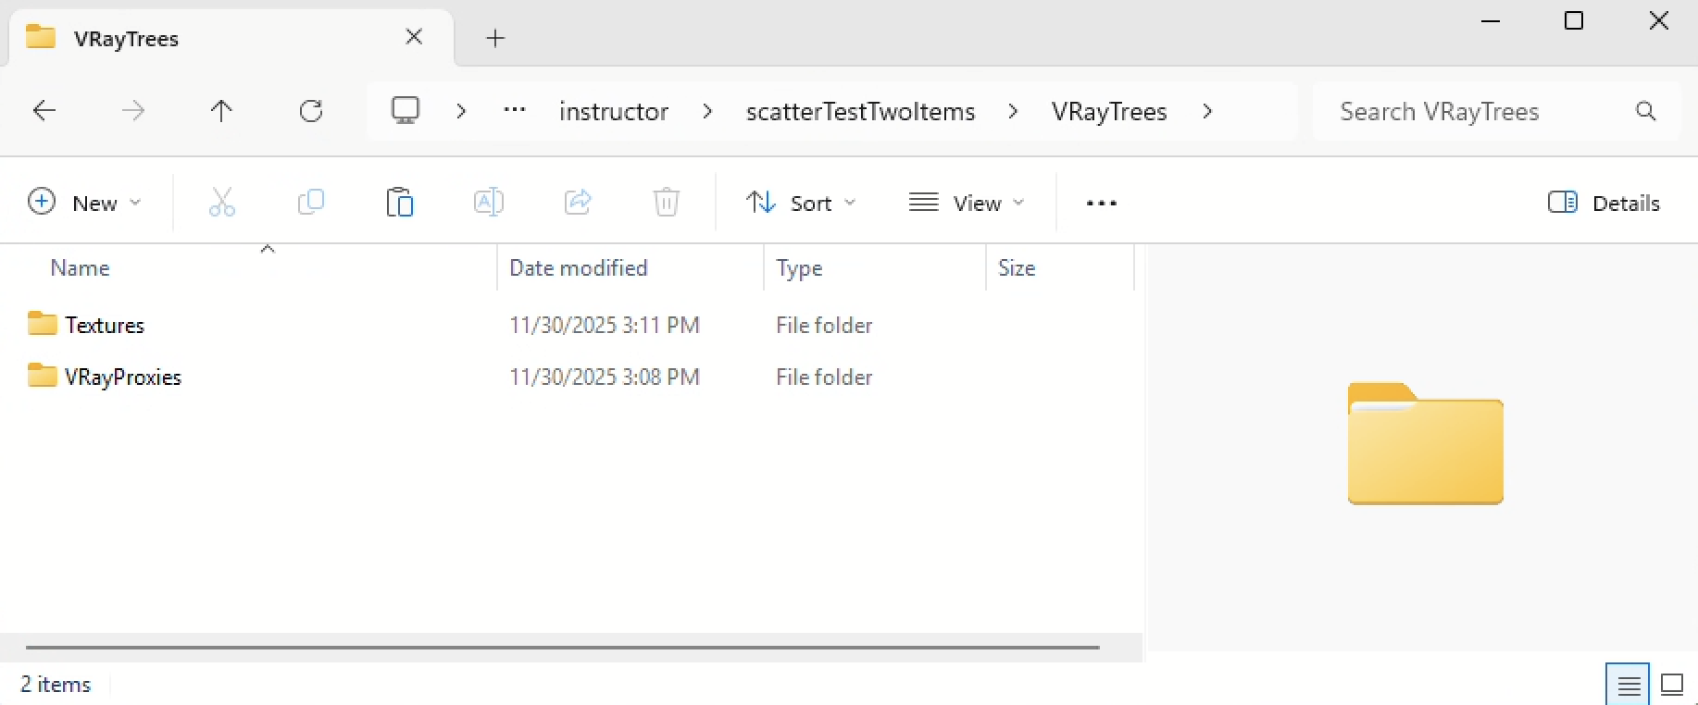The height and width of the screenshot is (705, 1698).
Task: Open a new tab with plus button
Action: click(x=495, y=38)
